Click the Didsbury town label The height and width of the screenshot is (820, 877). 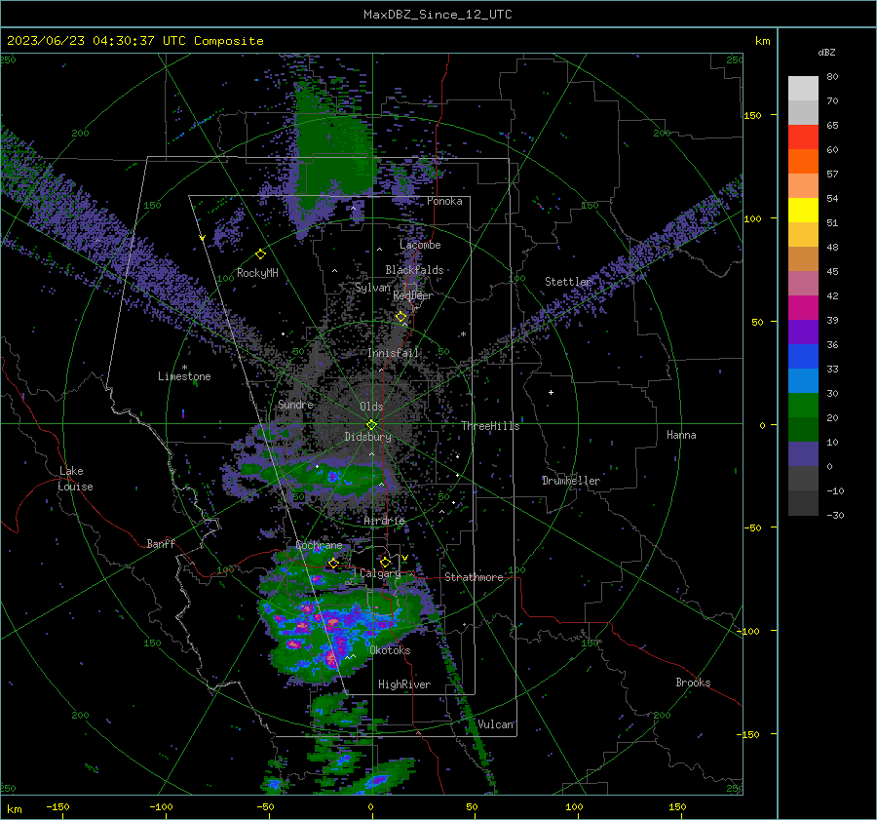tap(367, 437)
